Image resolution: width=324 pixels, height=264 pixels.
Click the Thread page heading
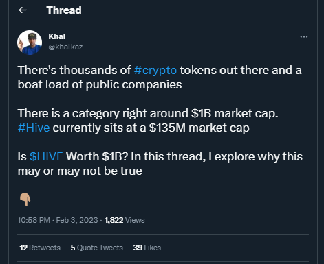coord(64,10)
